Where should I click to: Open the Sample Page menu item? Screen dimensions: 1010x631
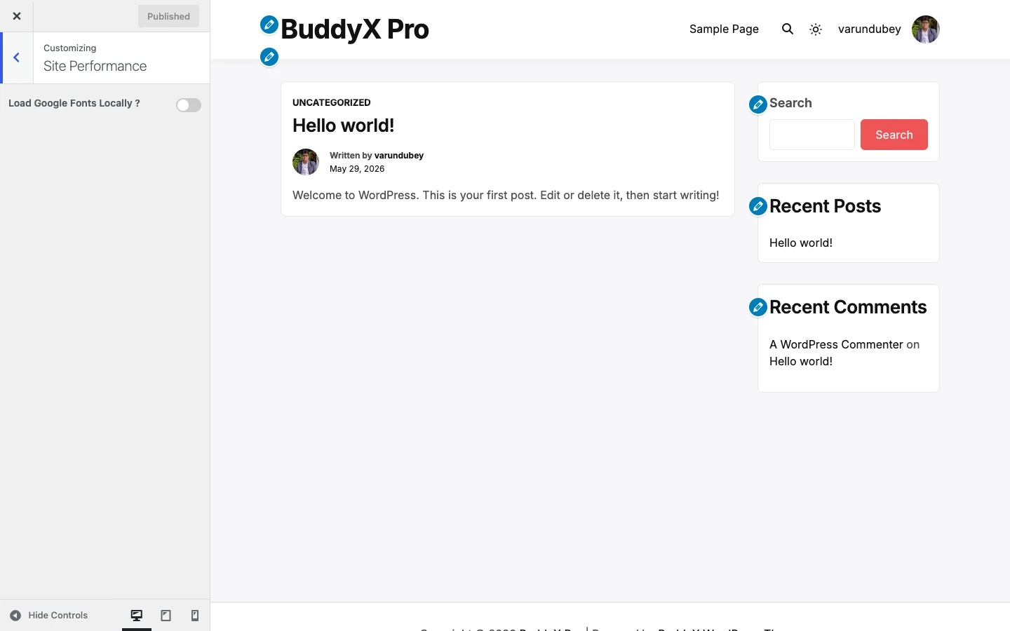pos(724,29)
